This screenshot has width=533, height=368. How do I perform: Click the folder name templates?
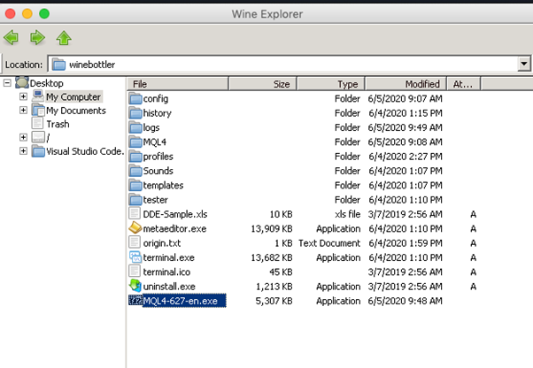click(x=163, y=186)
